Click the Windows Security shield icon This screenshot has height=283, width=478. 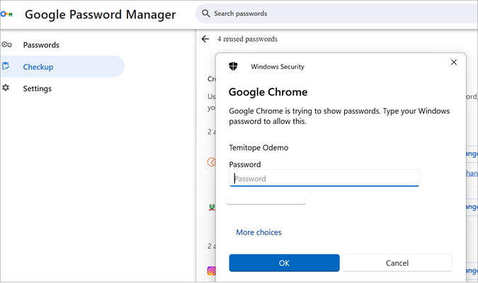233,66
